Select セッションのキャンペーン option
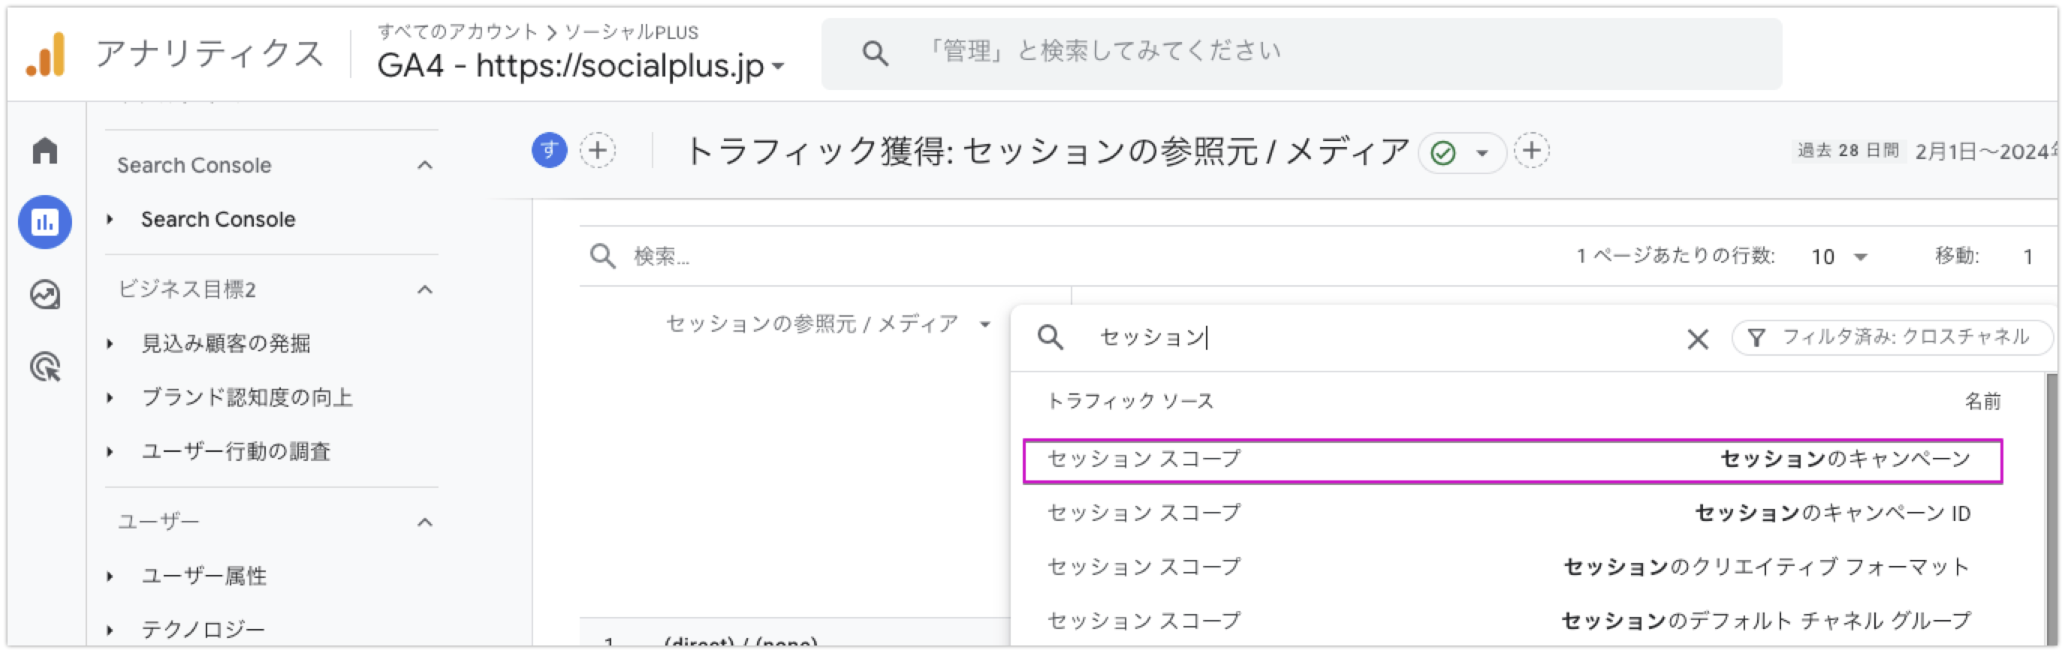The height and width of the screenshot is (653, 2065). (1512, 460)
